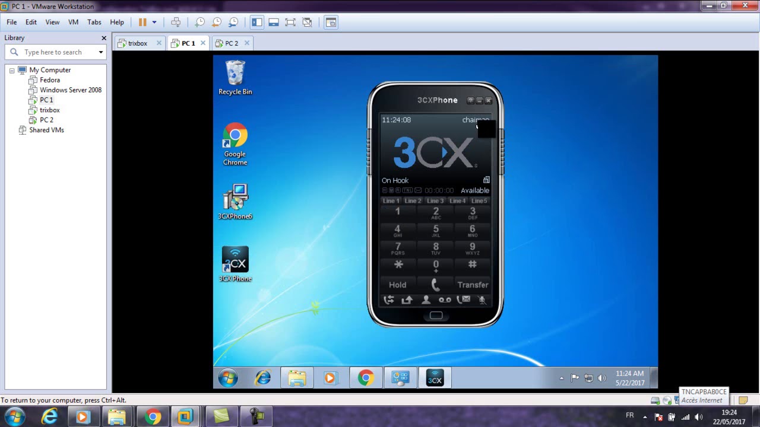
Task: Open the snapshot manager toolbar icon
Action: click(x=233, y=22)
